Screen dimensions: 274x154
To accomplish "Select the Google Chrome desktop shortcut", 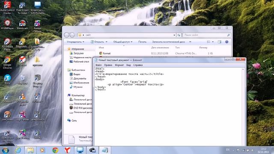I will 7,62.
